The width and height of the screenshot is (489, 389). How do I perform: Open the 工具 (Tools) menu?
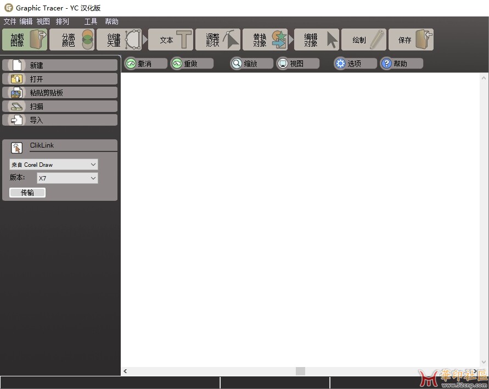tap(91, 21)
